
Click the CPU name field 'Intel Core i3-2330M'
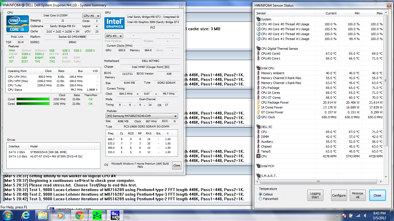56,16
